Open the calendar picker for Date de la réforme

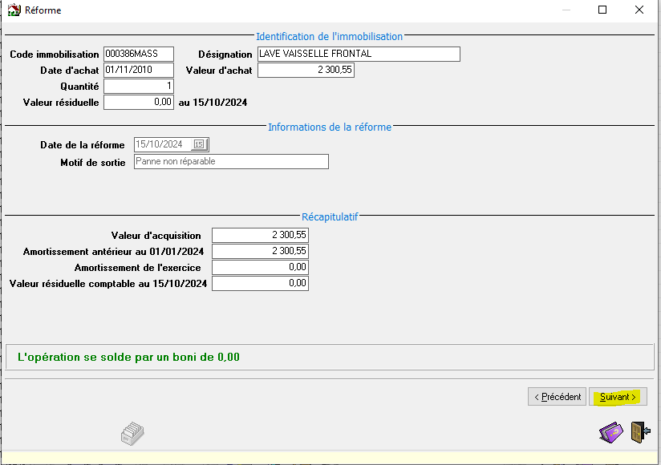[200, 144]
